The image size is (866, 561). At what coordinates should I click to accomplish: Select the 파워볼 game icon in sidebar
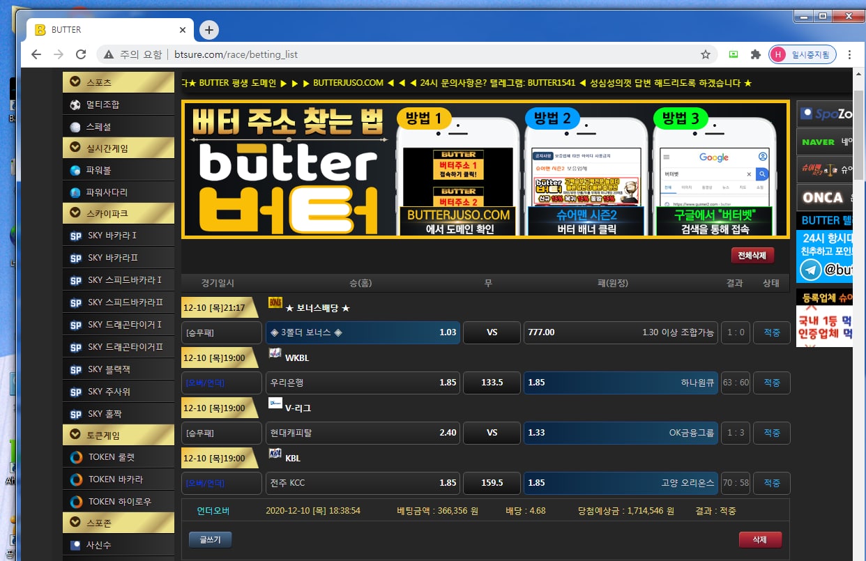(75, 170)
